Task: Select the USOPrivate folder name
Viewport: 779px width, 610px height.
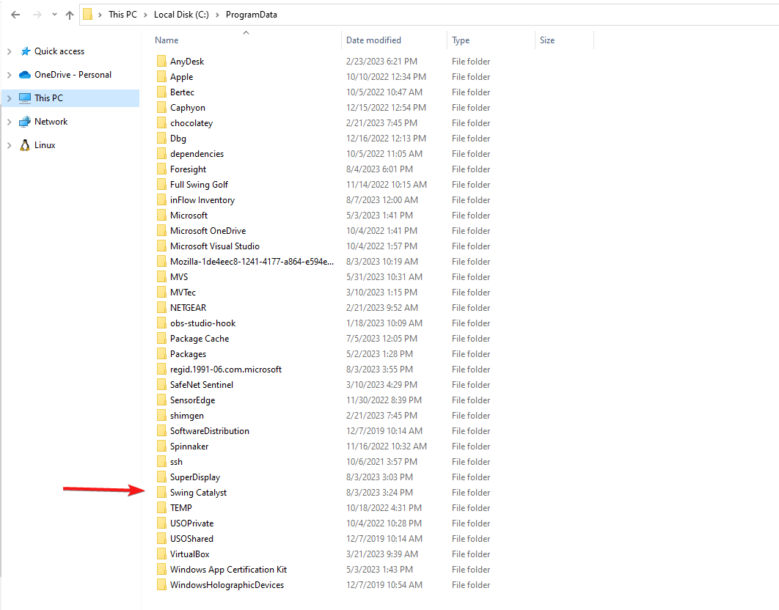Action: (191, 523)
